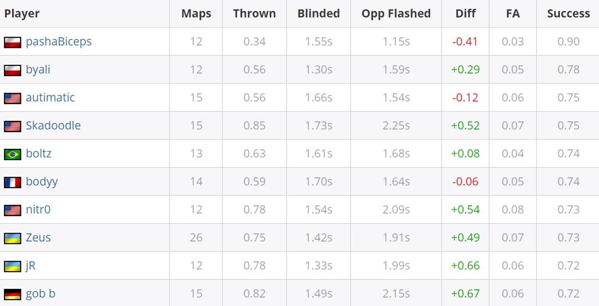
Task: Sort table by Diff column header
Action: coord(466,14)
